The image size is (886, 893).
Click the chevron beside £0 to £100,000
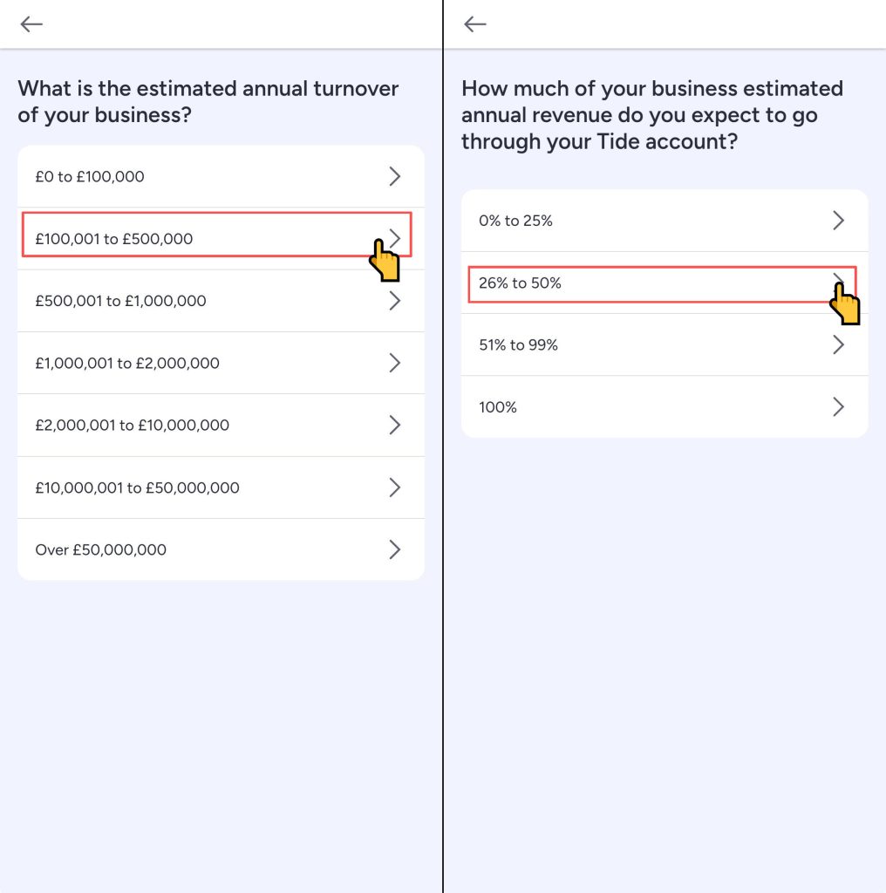[395, 177]
